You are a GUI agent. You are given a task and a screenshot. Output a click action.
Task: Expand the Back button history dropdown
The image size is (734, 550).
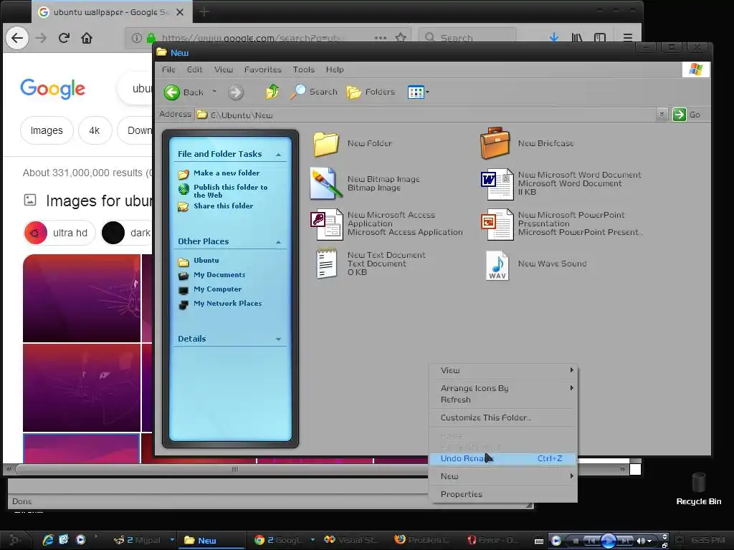[x=214, y=92]
